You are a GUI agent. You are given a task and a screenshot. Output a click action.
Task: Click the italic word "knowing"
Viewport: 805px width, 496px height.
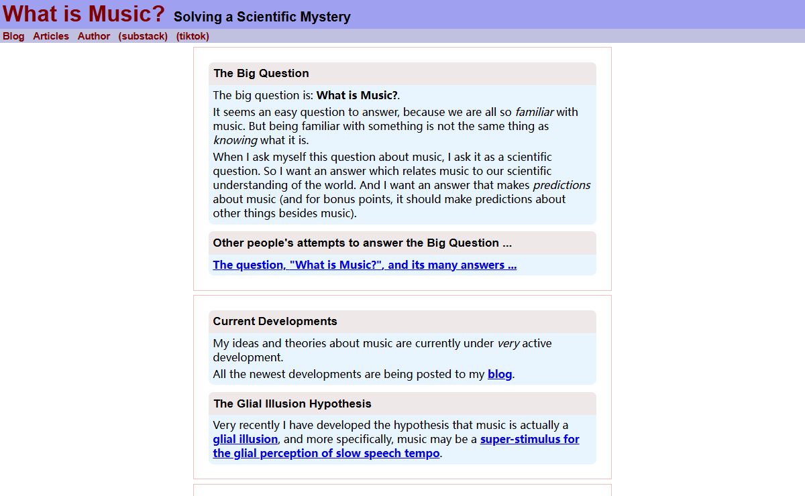(235, 140)
